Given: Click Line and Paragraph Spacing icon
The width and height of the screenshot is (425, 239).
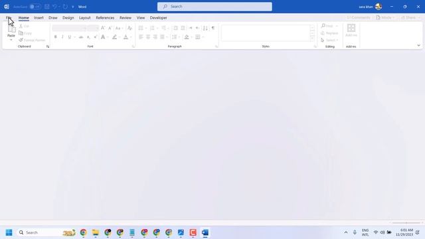Looking at the screenshot, I should tap(174, 37).
